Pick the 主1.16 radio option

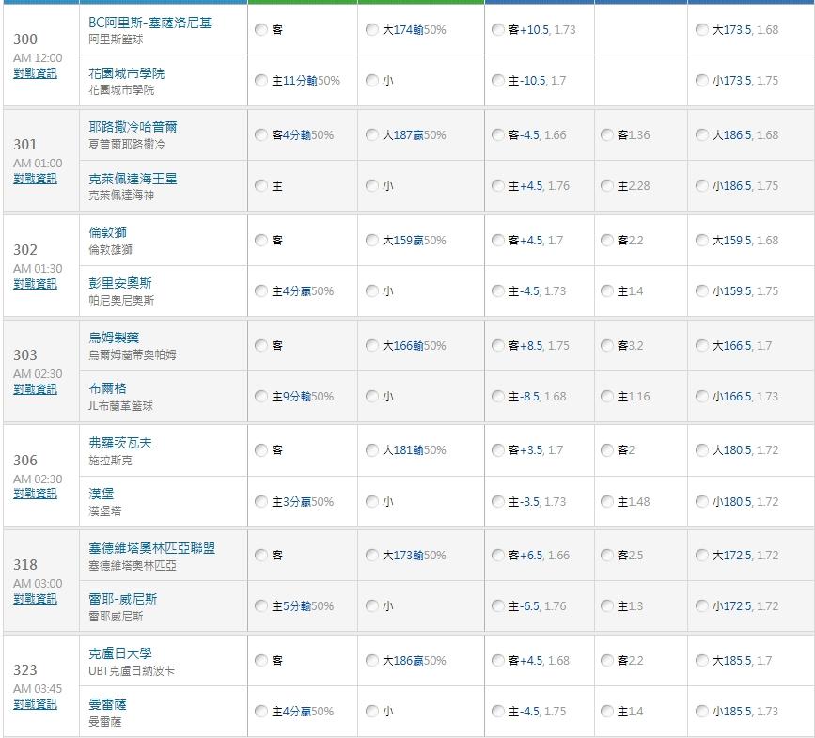coord(607,397)
